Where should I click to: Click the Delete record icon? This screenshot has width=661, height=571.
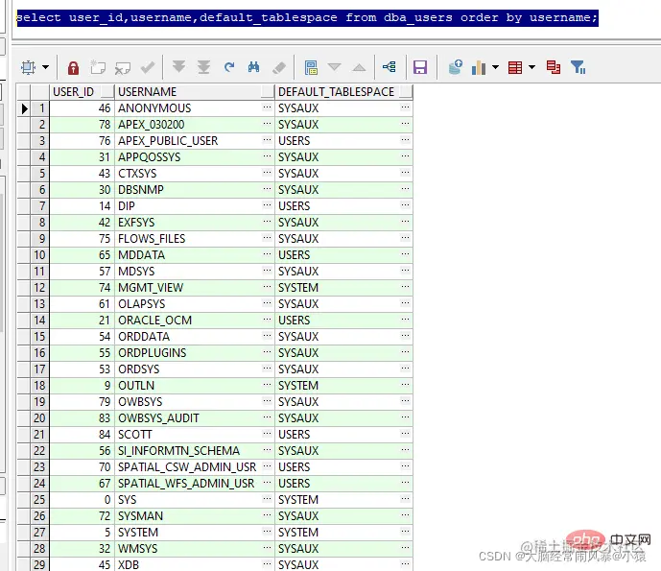pyautogui.click(x=123, y=67)
